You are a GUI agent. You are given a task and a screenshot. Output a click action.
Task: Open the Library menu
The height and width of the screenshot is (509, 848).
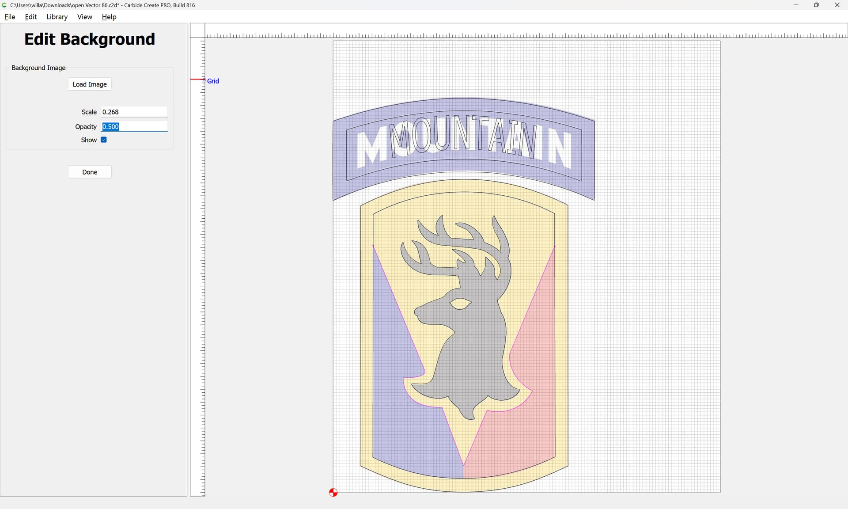point(57,17)
